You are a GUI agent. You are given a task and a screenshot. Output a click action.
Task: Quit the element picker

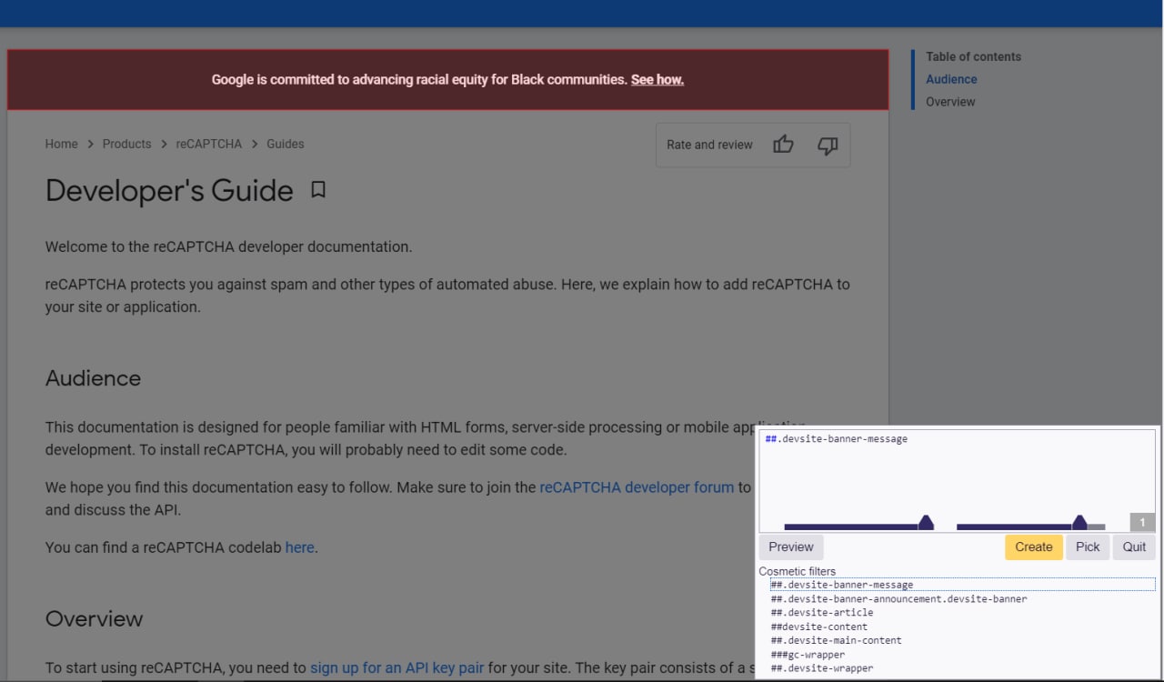coord(1134,547)
